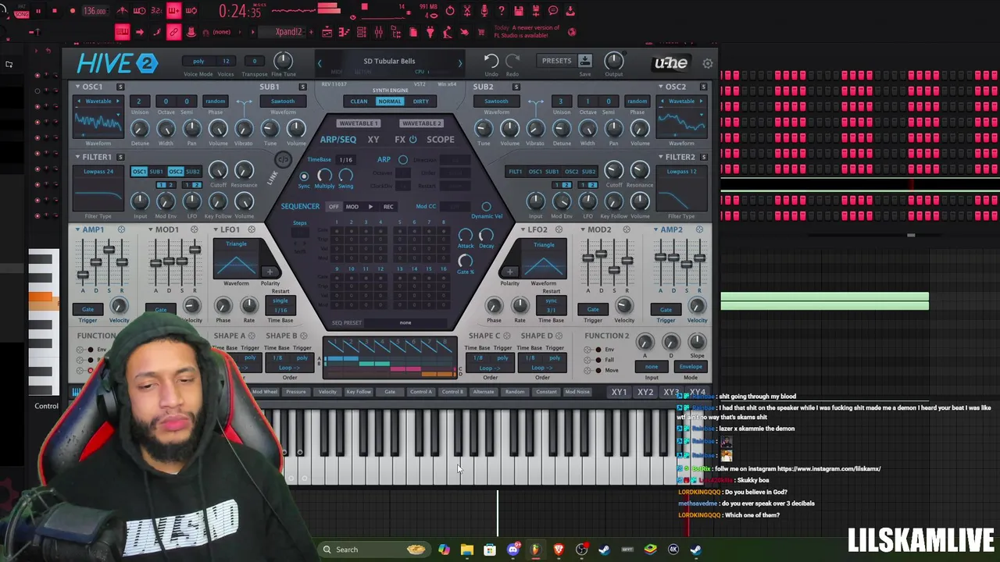Click the FL Studio stop button
The image size is (1000, 562).
coord(55,11)
